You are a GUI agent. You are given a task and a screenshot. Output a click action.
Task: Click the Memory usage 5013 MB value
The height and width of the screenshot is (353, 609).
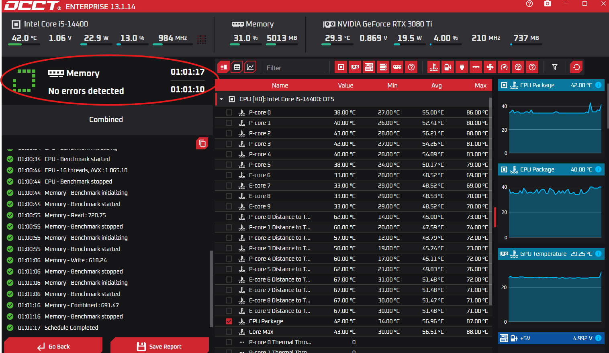point(282,38)
